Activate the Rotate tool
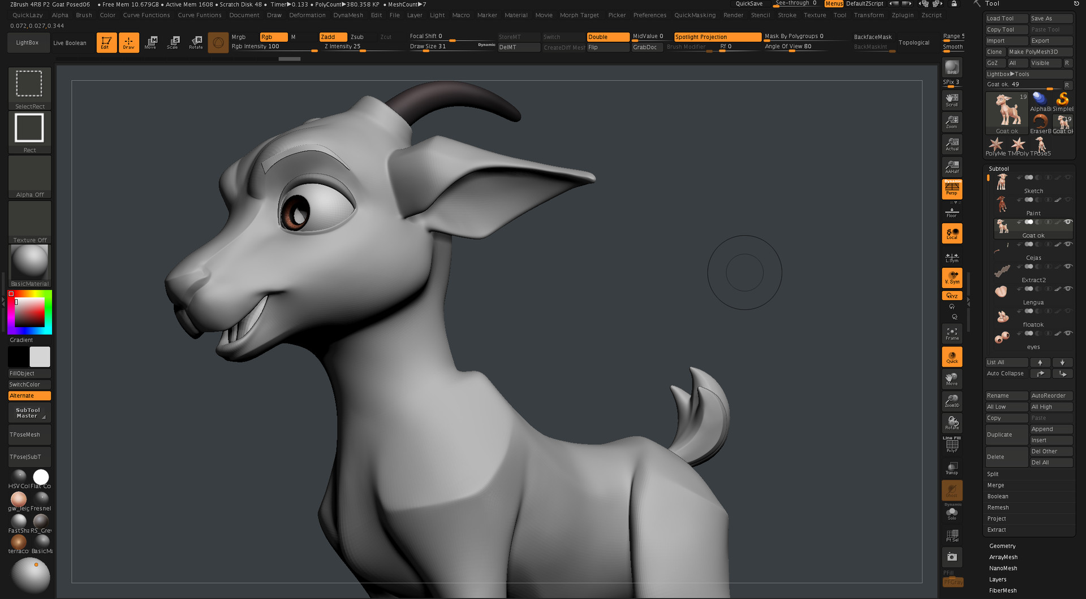 (x=196, y=42)
